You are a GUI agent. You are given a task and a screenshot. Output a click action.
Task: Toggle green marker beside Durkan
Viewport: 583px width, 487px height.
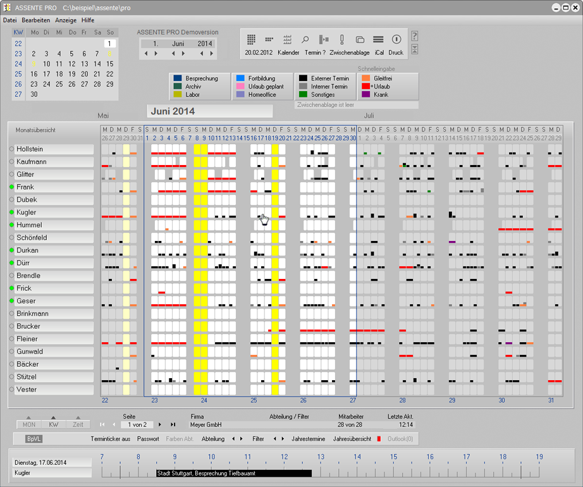point(11,250)
